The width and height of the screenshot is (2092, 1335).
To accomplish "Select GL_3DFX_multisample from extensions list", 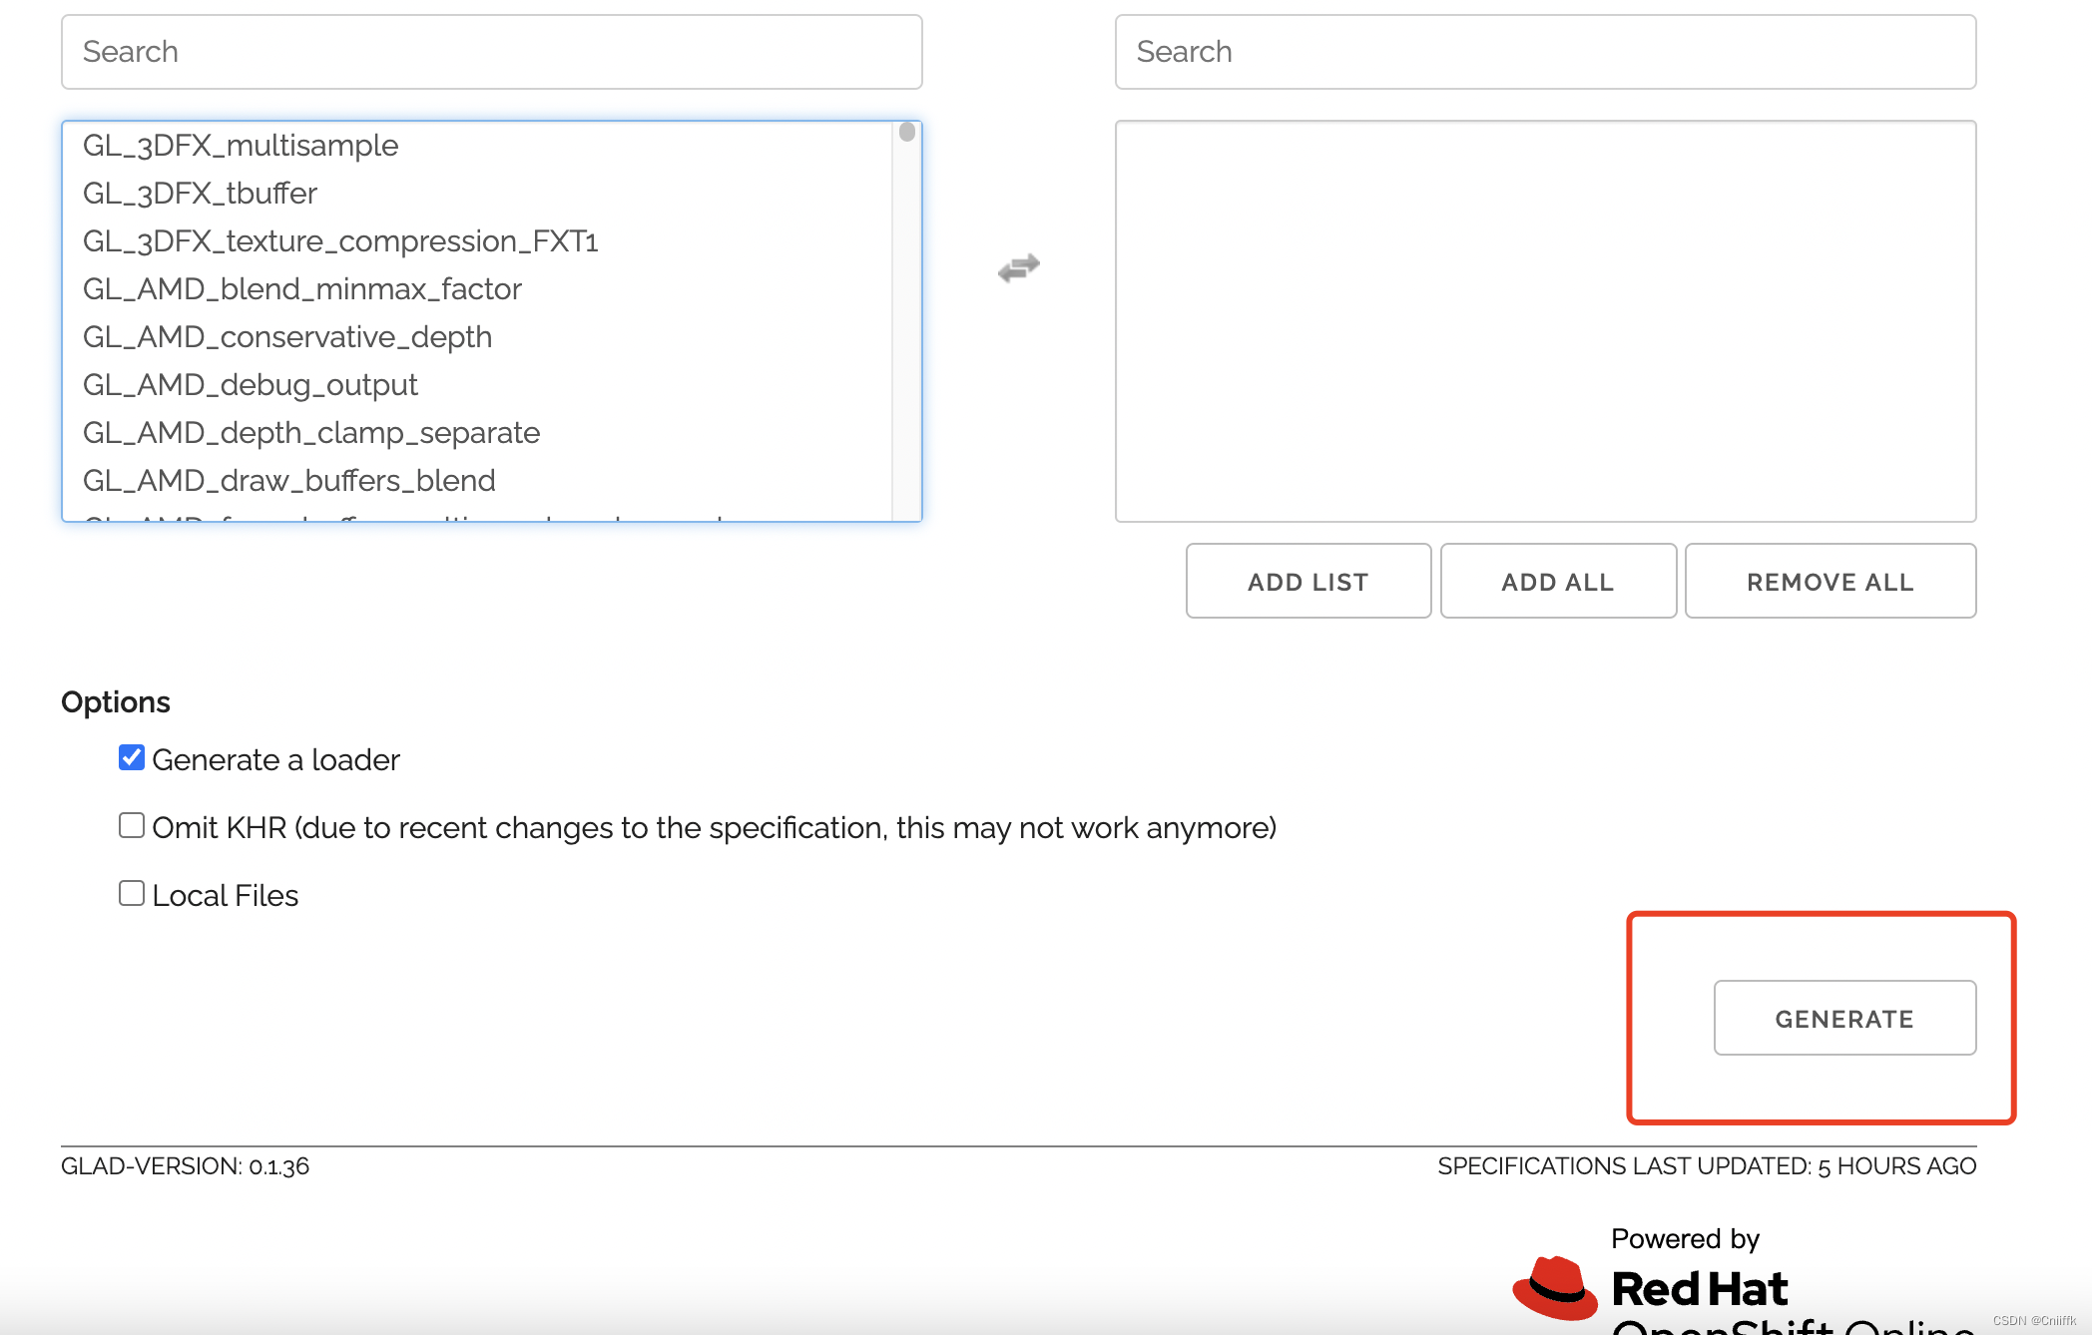I will (241, 145).
